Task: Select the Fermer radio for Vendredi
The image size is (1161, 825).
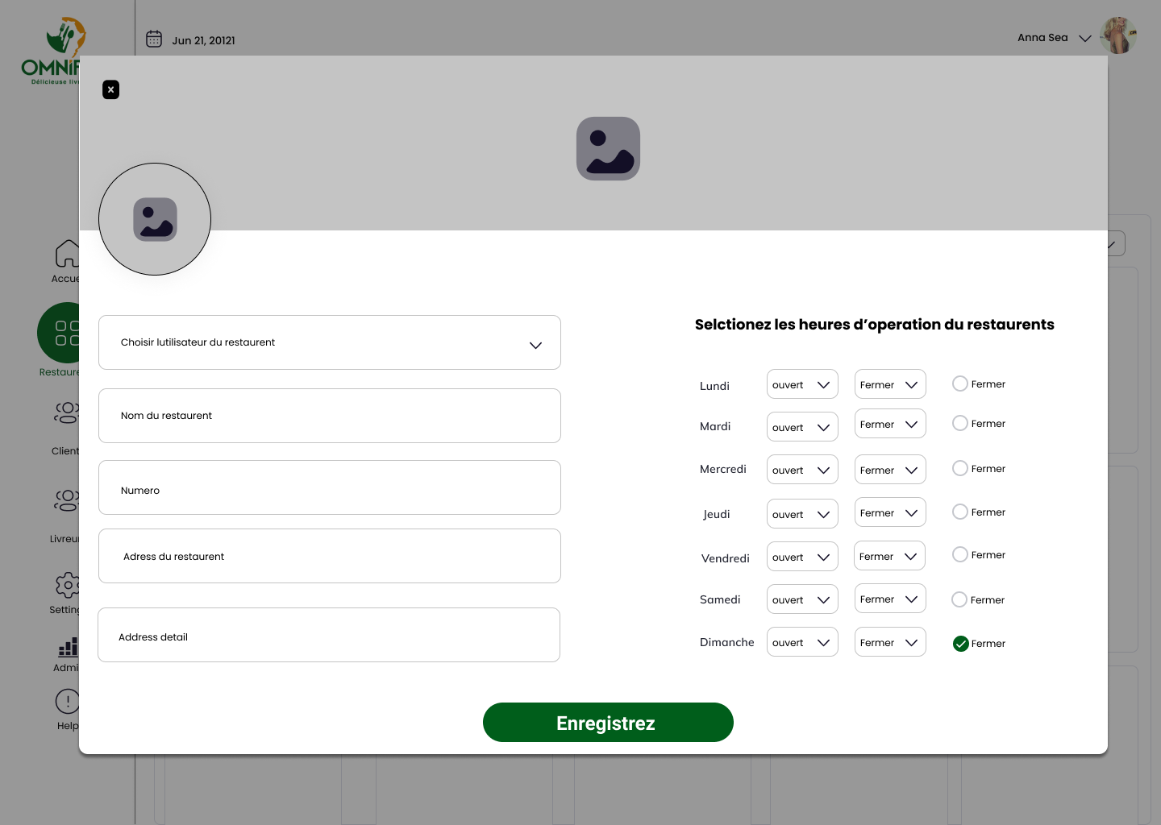Action: click(959, 554)
